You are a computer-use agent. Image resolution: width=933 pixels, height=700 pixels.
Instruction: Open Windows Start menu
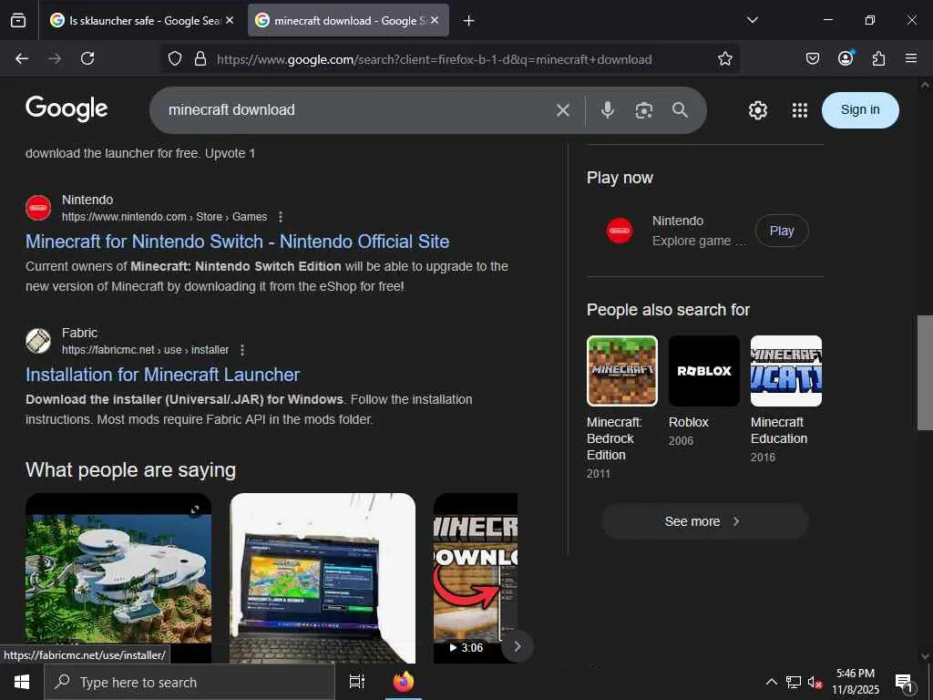pyautogui.click(x=22, y=682)
